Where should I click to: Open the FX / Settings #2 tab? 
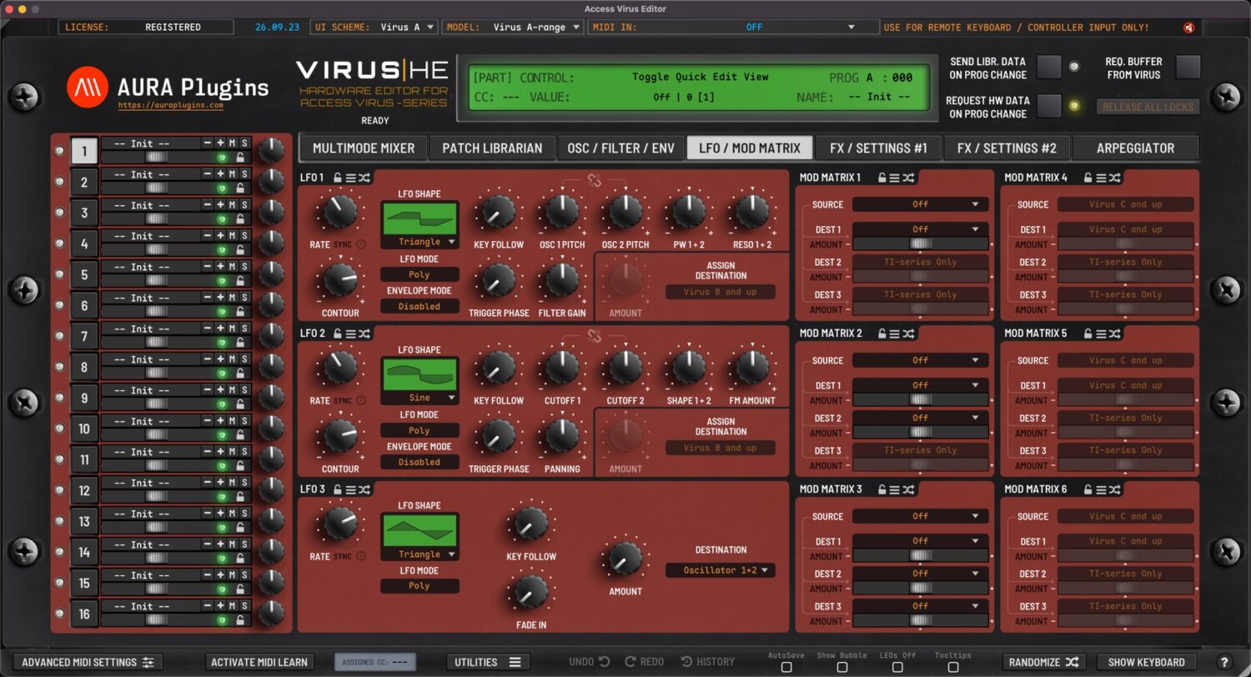(x=1007, y=148)
